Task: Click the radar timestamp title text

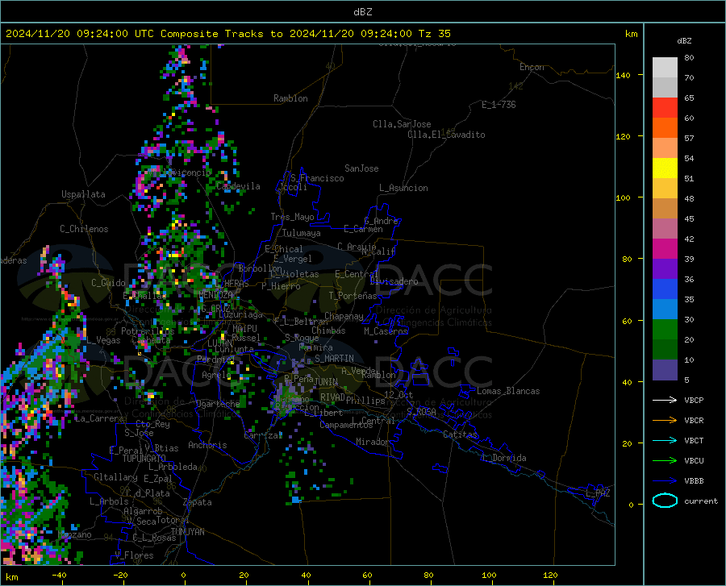Action: 227,34
